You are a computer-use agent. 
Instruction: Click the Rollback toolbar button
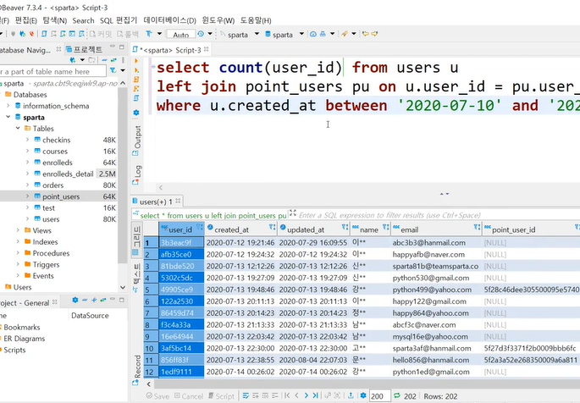[x=128, y=34]
